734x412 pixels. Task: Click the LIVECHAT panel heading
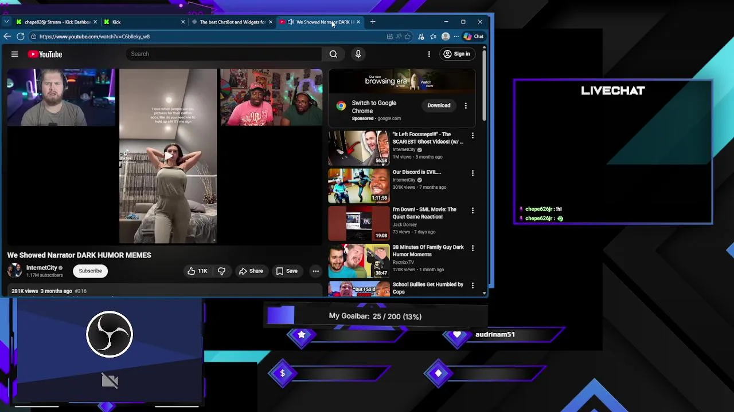click(x=613, y=90)
